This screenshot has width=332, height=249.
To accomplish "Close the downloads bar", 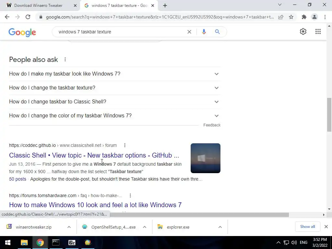I will [326, 227].
